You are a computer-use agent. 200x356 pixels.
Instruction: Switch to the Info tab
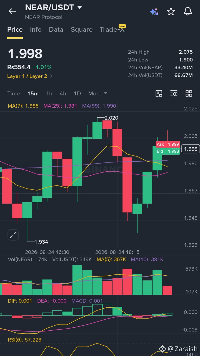[x=36, y=29]
